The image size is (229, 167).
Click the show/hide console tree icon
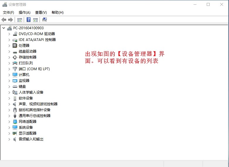click(20, 20)
